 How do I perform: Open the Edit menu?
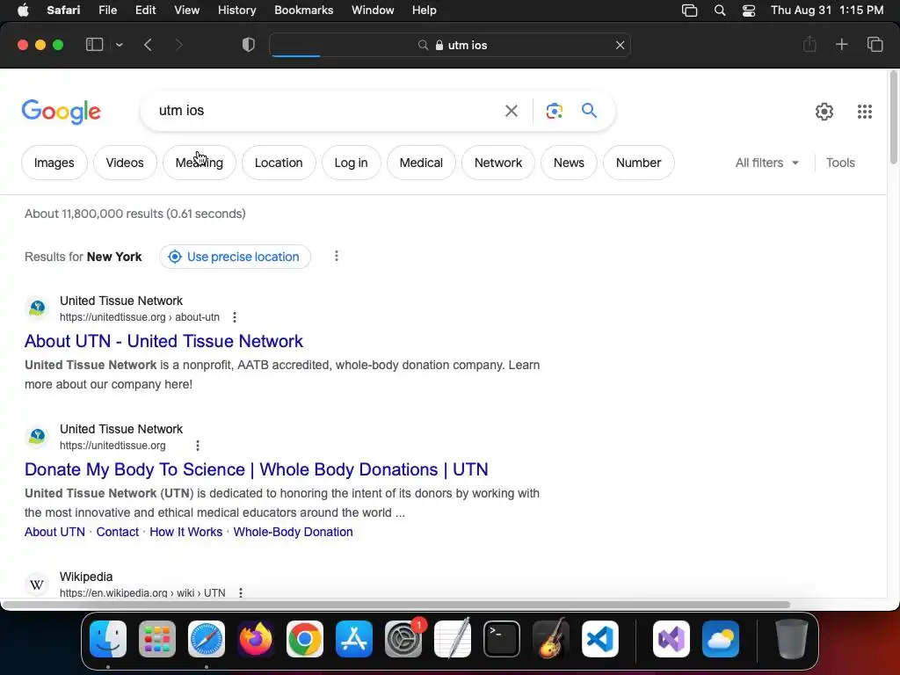tap(145, 11)
